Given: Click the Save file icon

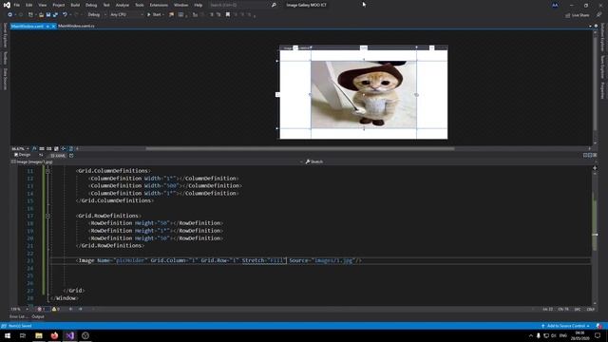Looking at the screenshot, I should 48,15.
